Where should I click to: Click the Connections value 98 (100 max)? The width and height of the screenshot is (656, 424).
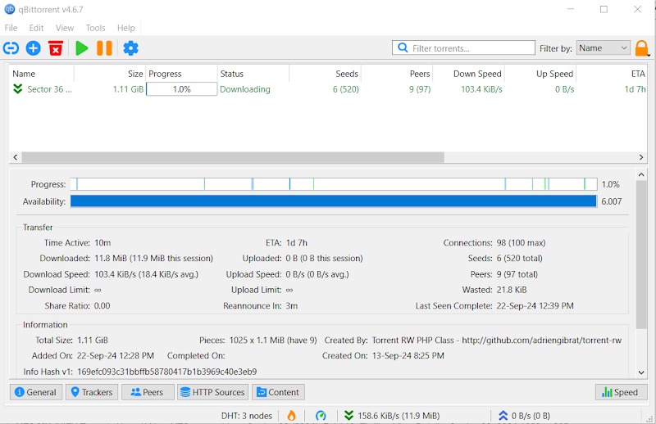point(521,243)
